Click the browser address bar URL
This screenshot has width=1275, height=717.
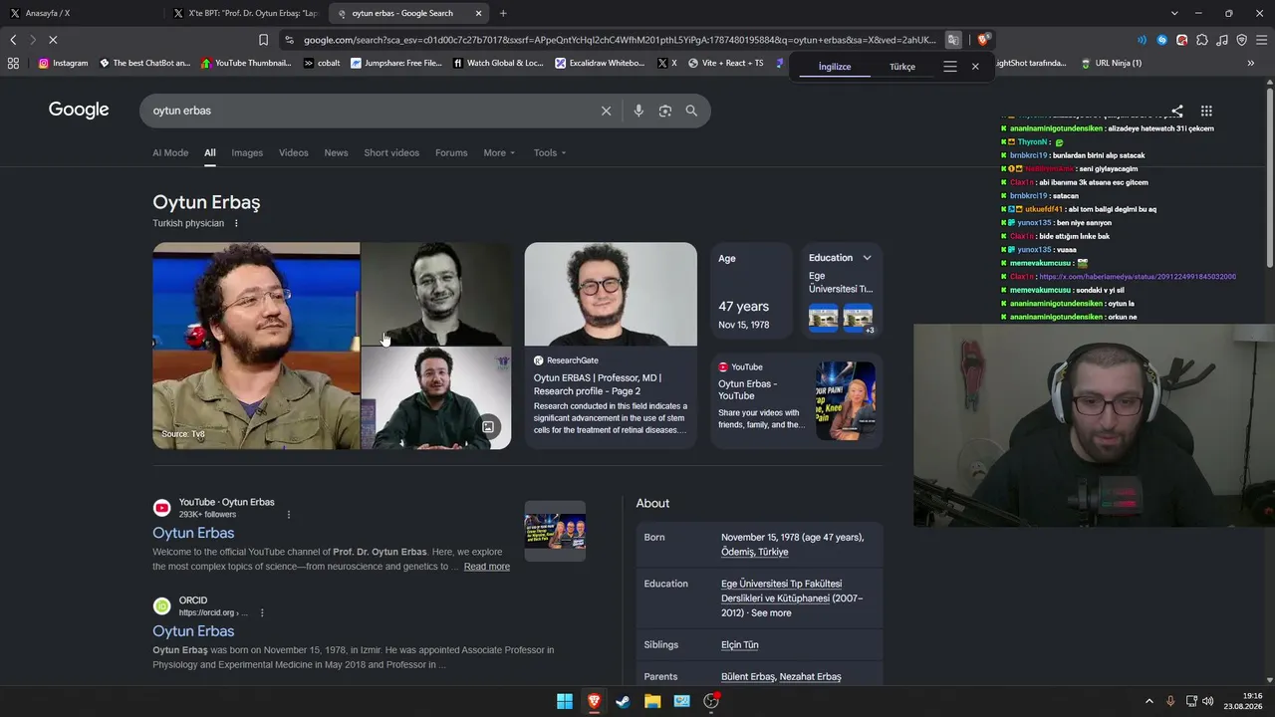(620, 40)
